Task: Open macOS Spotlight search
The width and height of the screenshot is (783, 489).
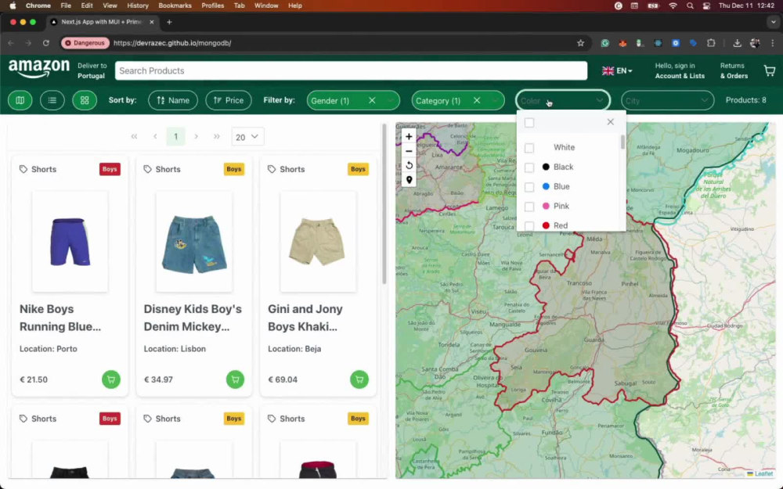Action: (x=690, y=5)
